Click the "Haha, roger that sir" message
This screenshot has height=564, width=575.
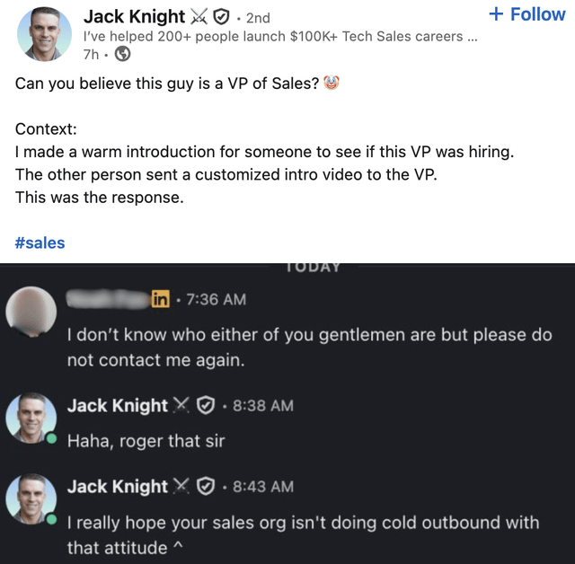click(x=146, y=441)
